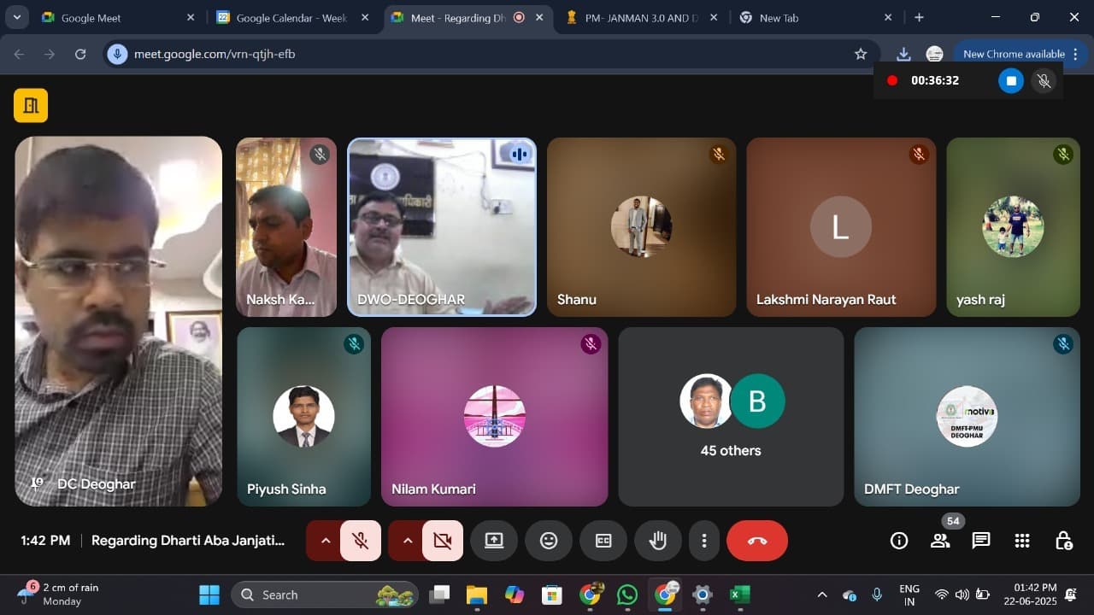Click the New Chrome available button
Screen dimensions: 1094x615
pyautogui.click(x=1014, y=54)
